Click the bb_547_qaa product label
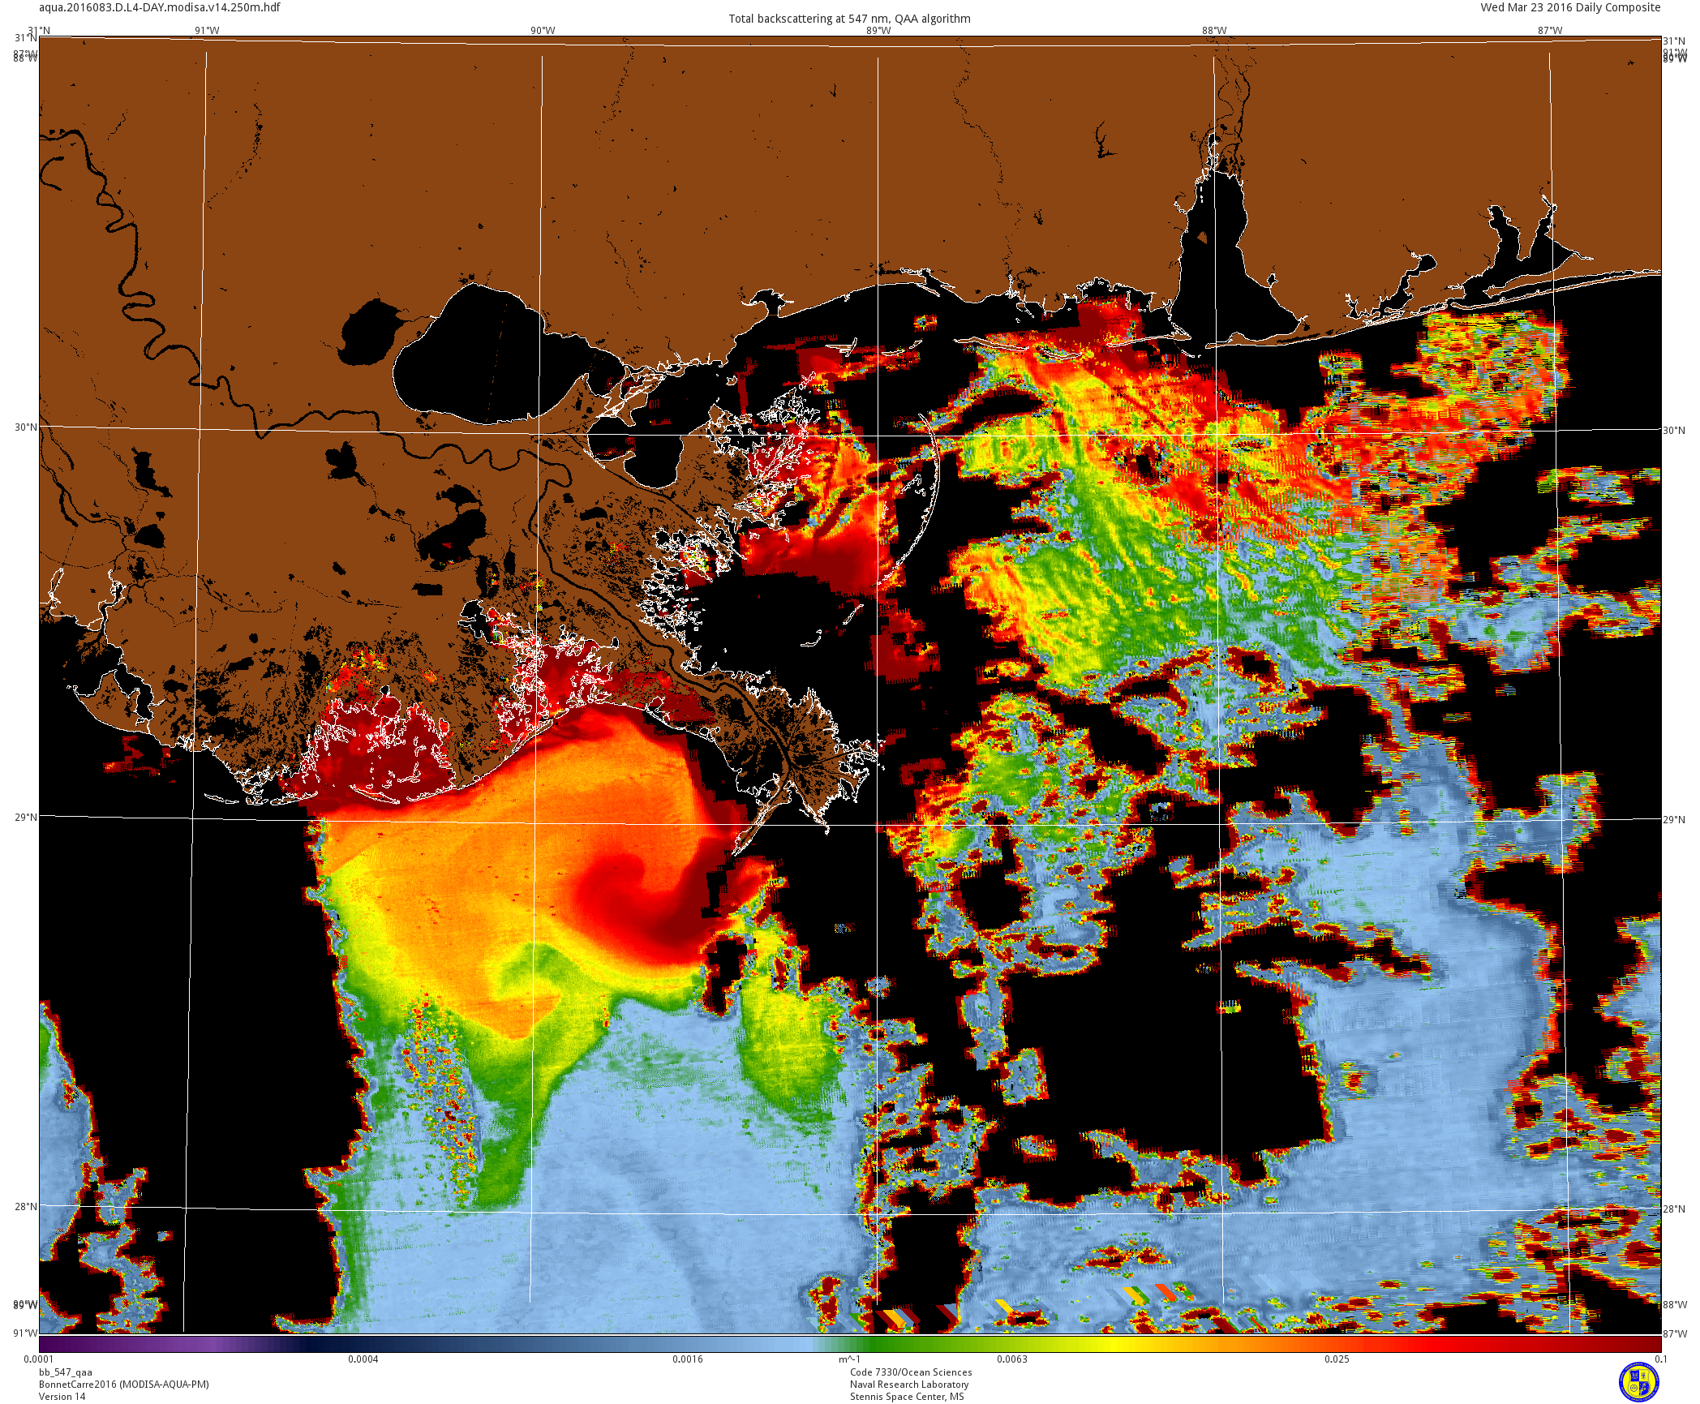The image size is (1700, 1404). 66,1372
